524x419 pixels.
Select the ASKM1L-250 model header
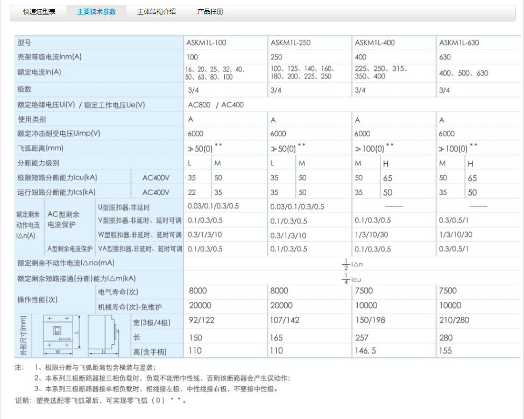point(291,42)
